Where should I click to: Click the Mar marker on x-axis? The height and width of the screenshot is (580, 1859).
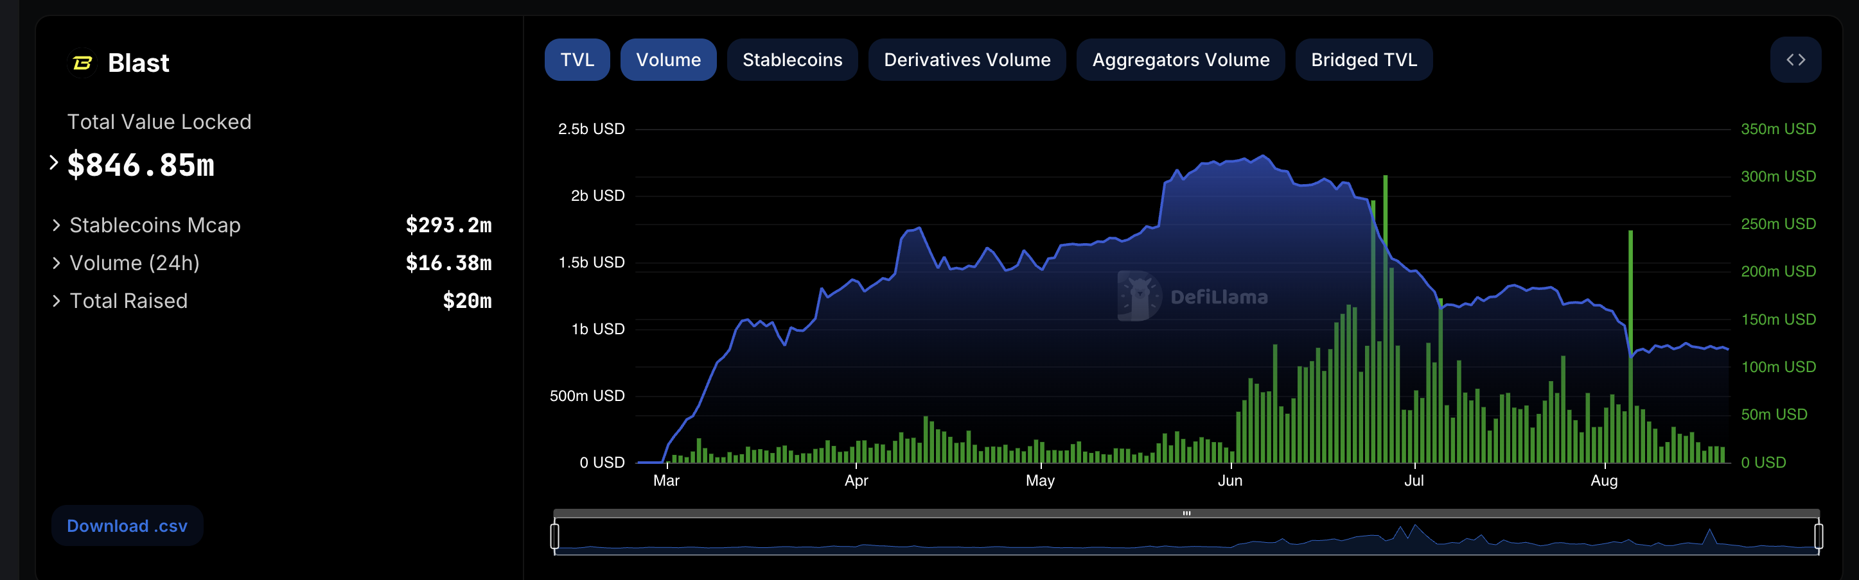click(x=666, y=481)
